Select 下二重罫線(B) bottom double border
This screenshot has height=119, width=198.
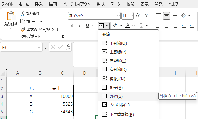tap(128, 114)
